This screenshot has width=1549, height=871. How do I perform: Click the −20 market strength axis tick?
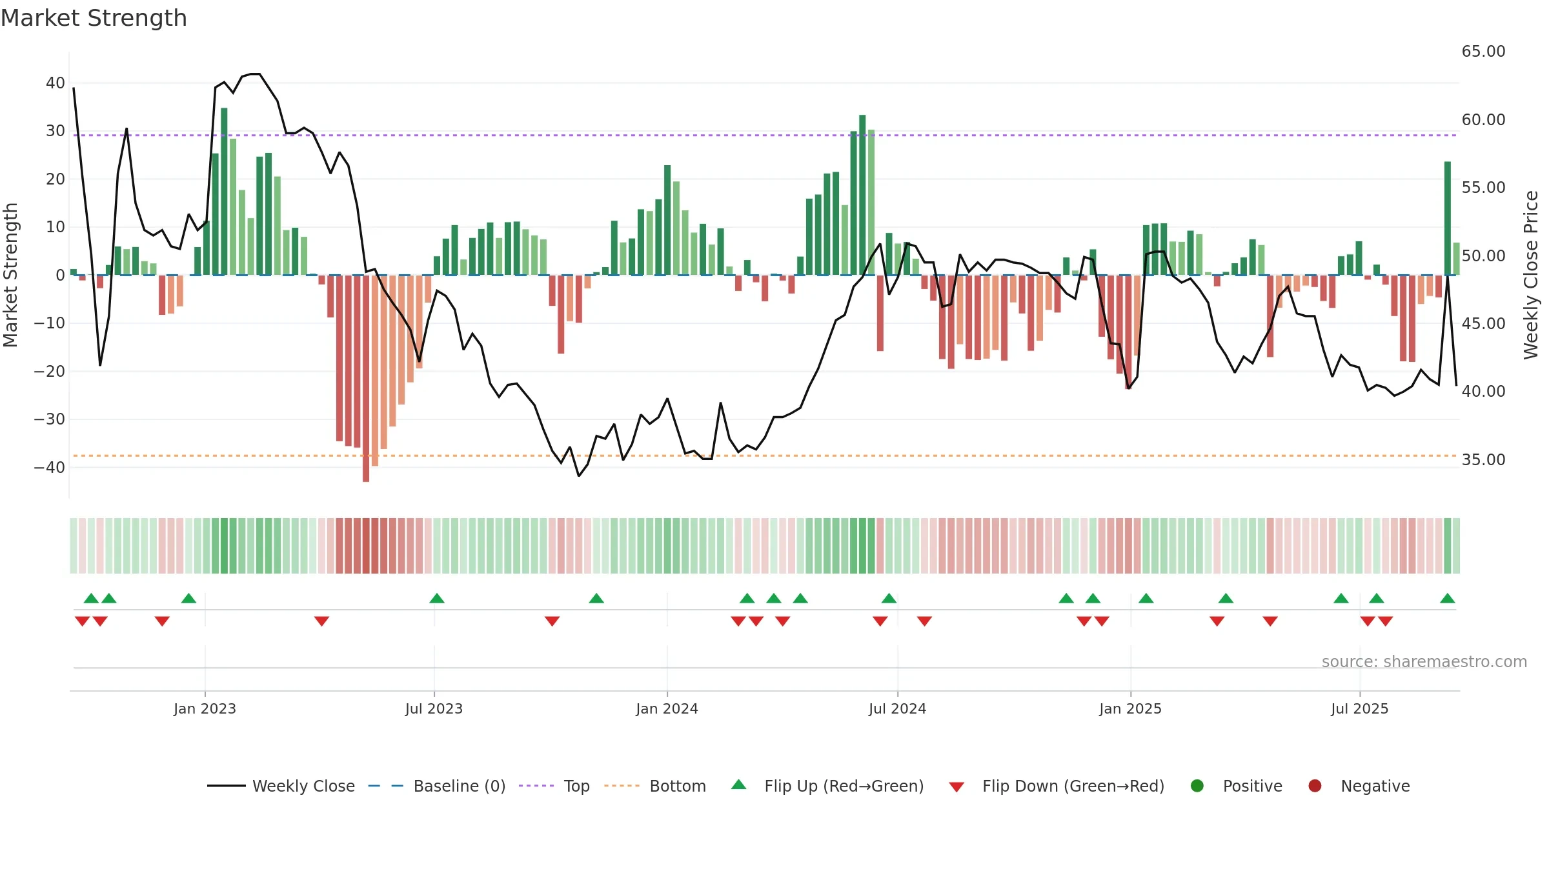(49, 371)
